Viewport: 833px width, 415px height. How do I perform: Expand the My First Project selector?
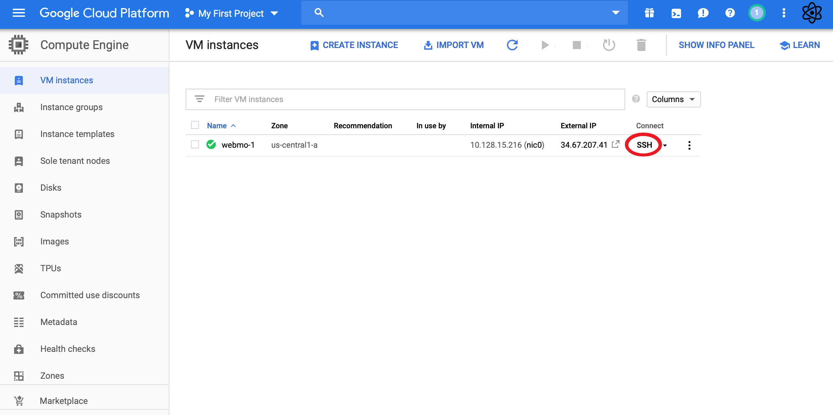(x=232, y=13)
